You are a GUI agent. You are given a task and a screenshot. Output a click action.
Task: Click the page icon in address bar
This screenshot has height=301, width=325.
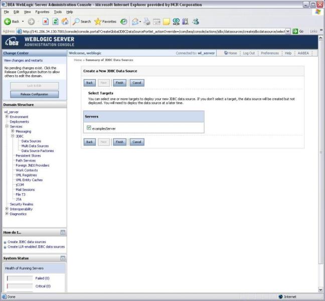(19, 31)
